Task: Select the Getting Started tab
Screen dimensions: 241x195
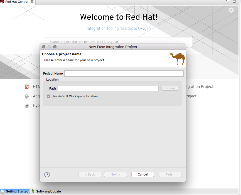Action: [15, 191]
